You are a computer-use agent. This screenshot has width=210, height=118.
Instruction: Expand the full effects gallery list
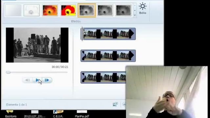135,15
